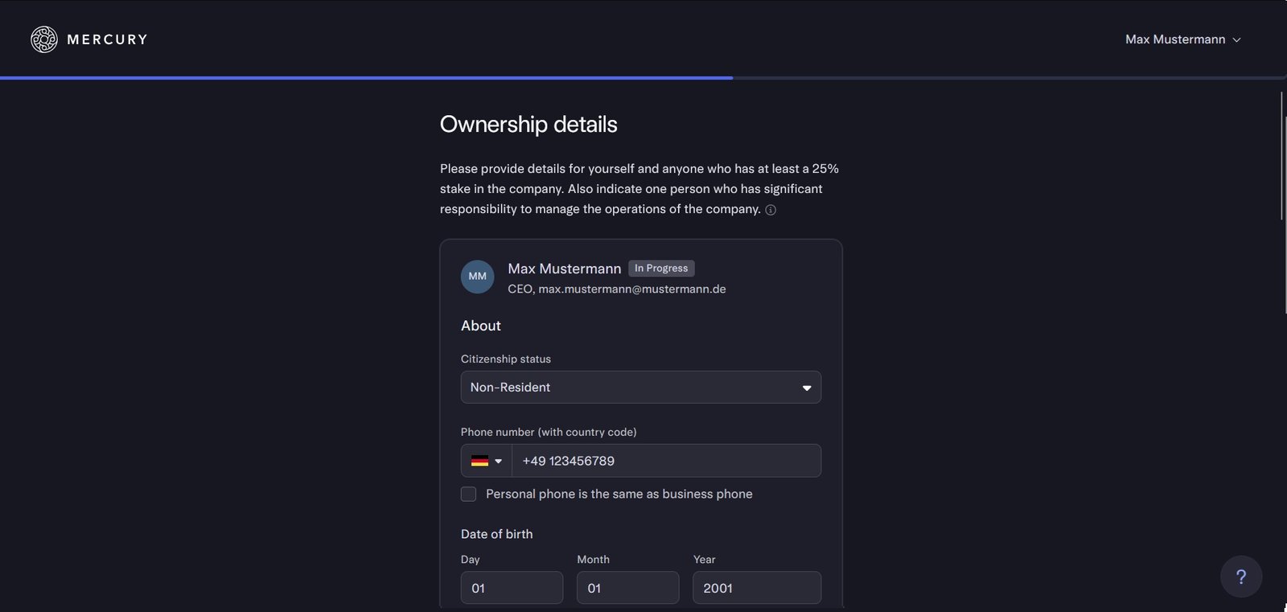Click the Month of birth field

627,588
